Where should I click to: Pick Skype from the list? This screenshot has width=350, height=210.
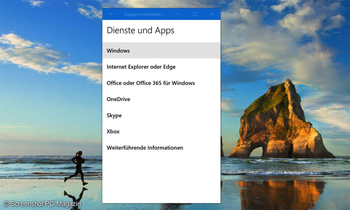tap(161, 115)
